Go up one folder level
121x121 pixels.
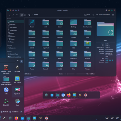[x=17, y=15]
